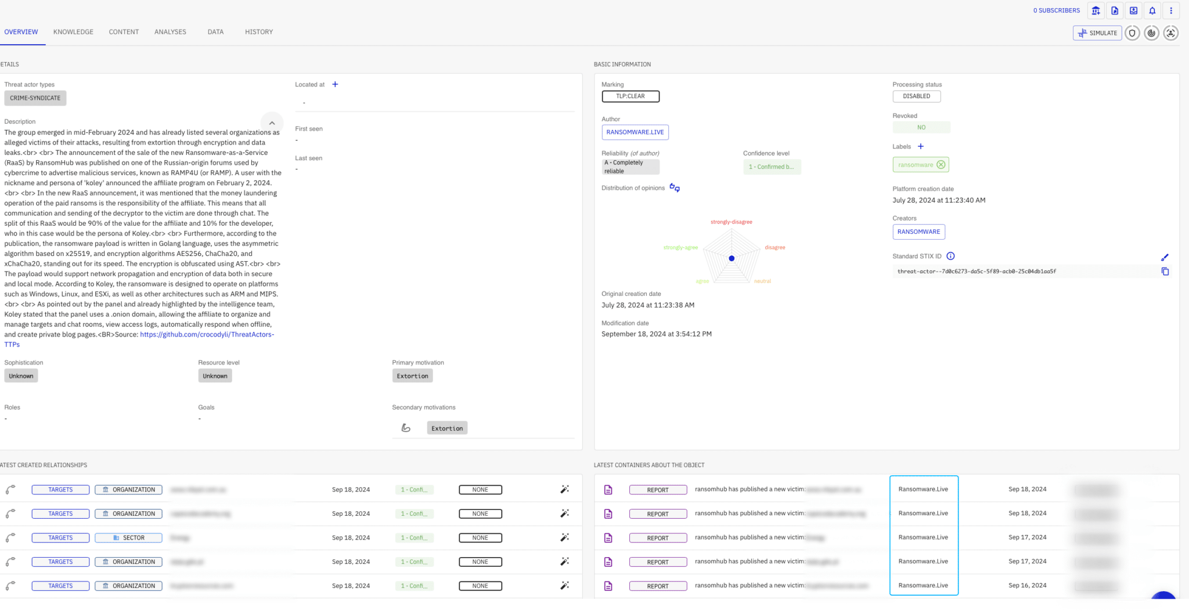The height and width of the screenshot is (611, 1189).
Task: Click the info icon next to Standard STIX ID
Action: click(950, 256)
